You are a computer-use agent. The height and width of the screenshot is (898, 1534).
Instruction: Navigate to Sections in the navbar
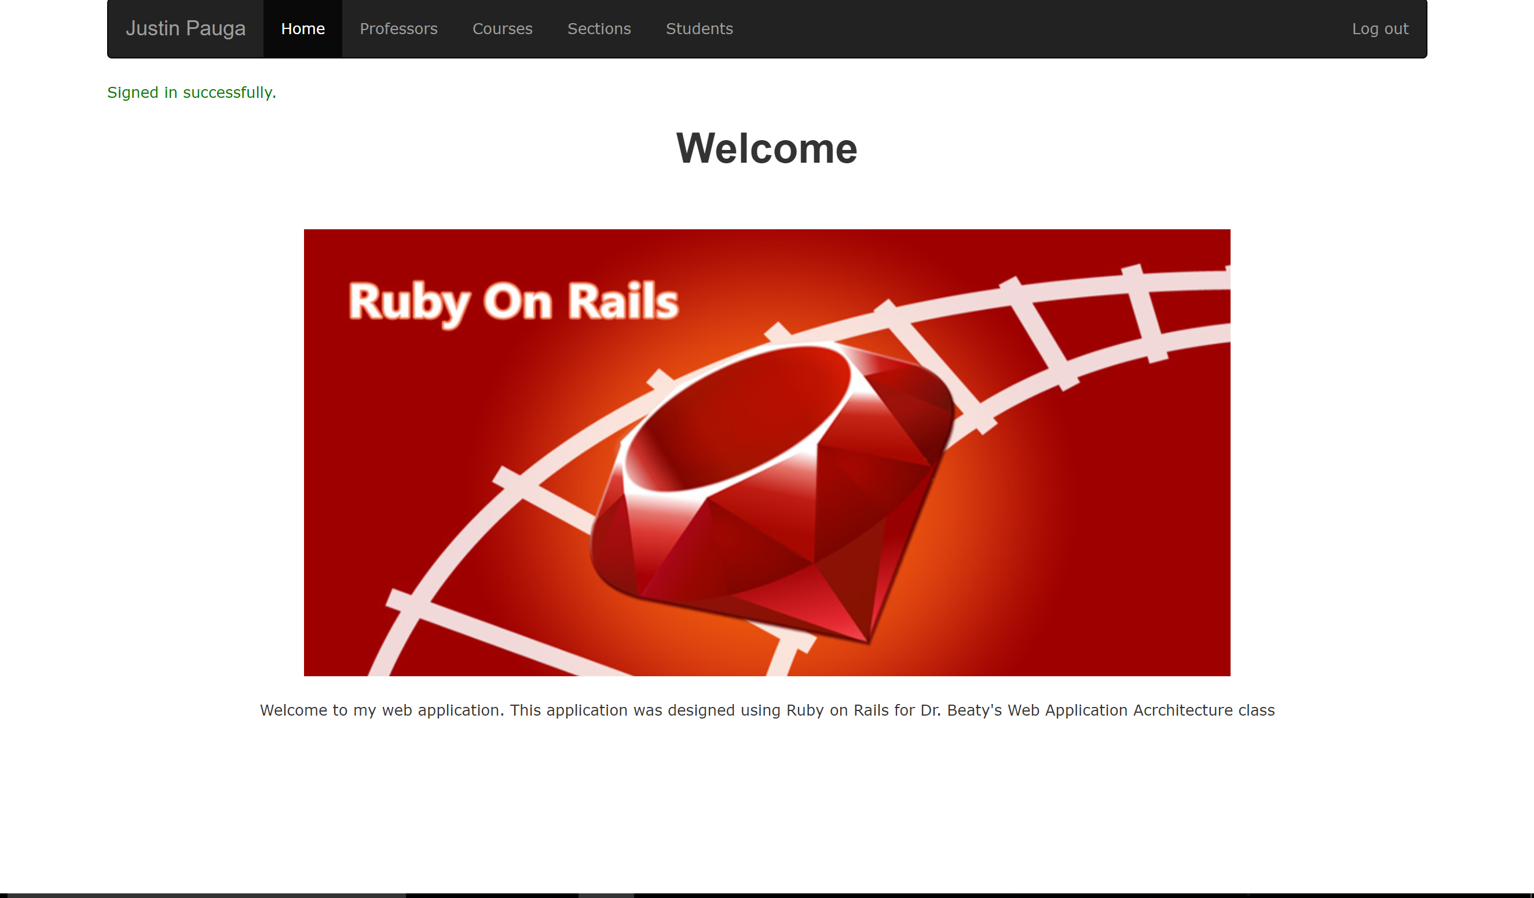tap(599, 28)
